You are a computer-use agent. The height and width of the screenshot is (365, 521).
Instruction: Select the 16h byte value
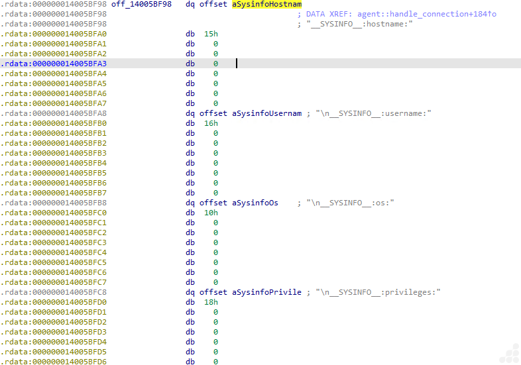coord(211,123)
